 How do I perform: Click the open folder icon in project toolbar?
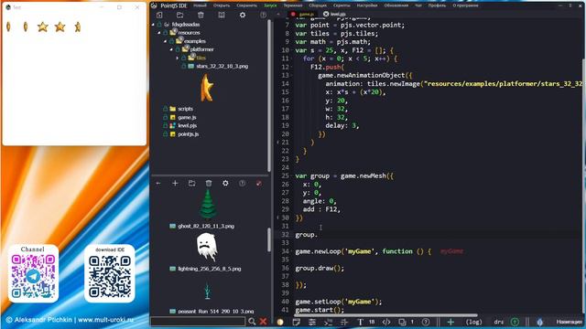click(x=180, y=15)
